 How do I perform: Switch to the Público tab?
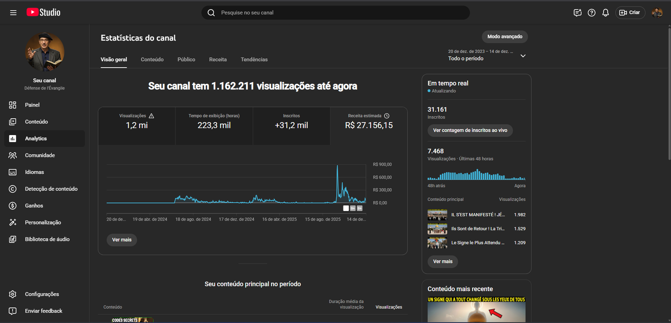(x=186, y=60)
